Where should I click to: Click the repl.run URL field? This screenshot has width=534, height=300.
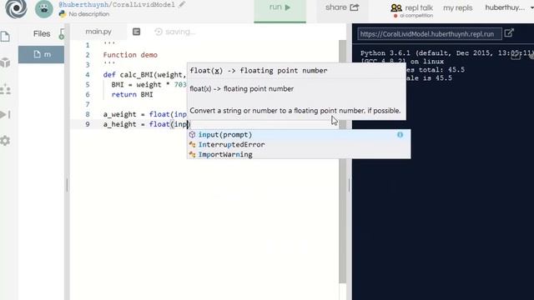click(429, 34)
